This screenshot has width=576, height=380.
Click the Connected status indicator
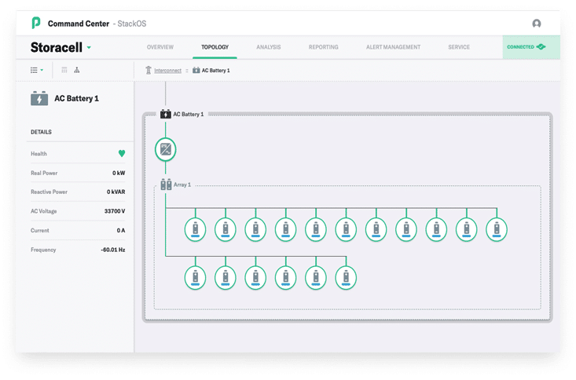pyautogui.click(x=531, y=47)
